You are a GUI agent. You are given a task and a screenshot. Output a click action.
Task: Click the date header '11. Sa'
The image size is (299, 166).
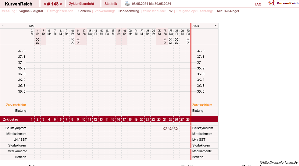[78, 32]
